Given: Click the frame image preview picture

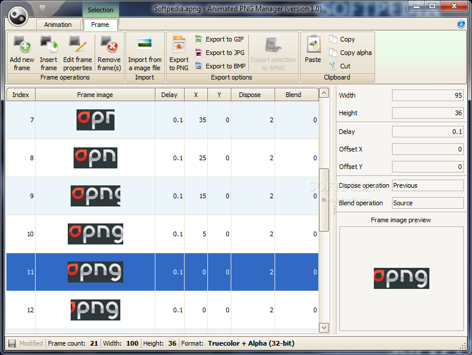Looking at the screenshot, I should 401,278.
